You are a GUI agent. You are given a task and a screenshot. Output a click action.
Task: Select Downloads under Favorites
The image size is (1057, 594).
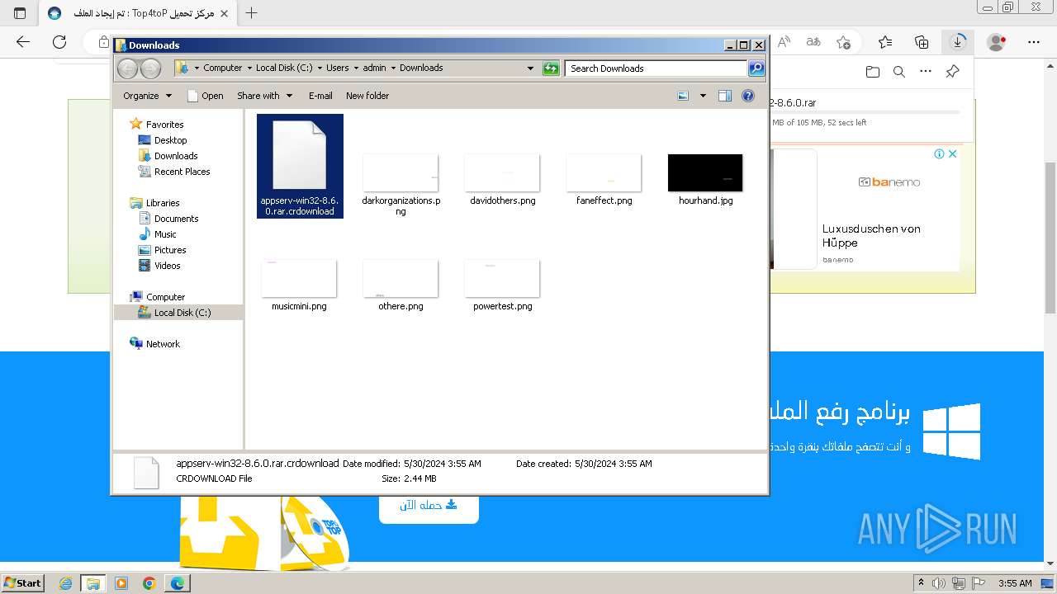[x=176, y=156]
